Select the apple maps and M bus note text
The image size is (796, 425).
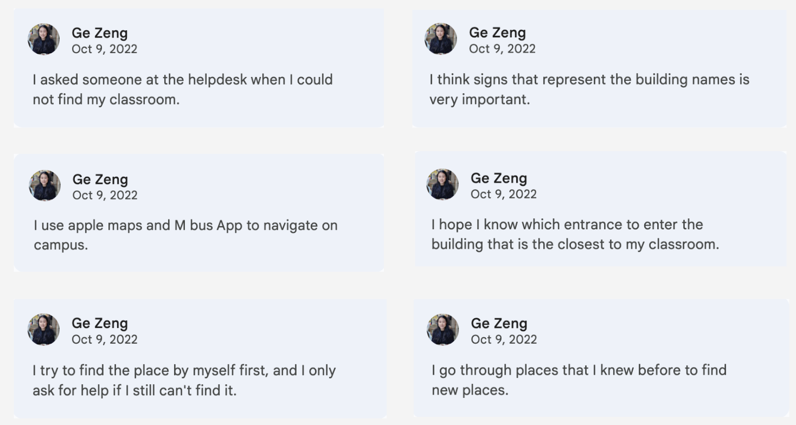click(x=185, y=235)
